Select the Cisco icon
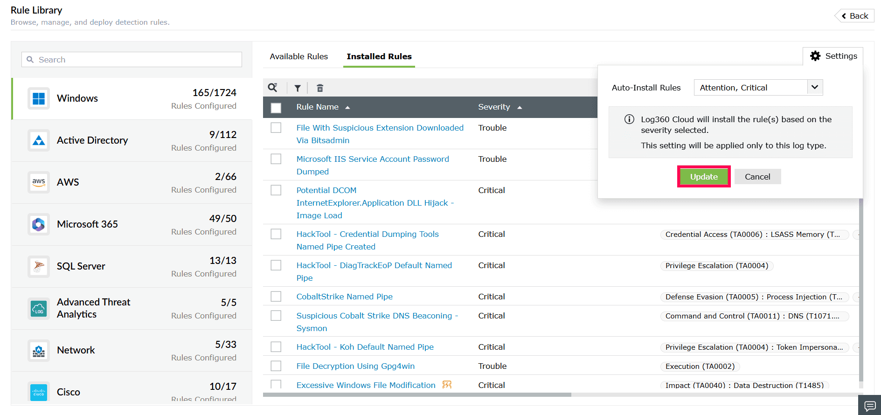The width and height of the screenshot is (881, 415). click(39, 392)
